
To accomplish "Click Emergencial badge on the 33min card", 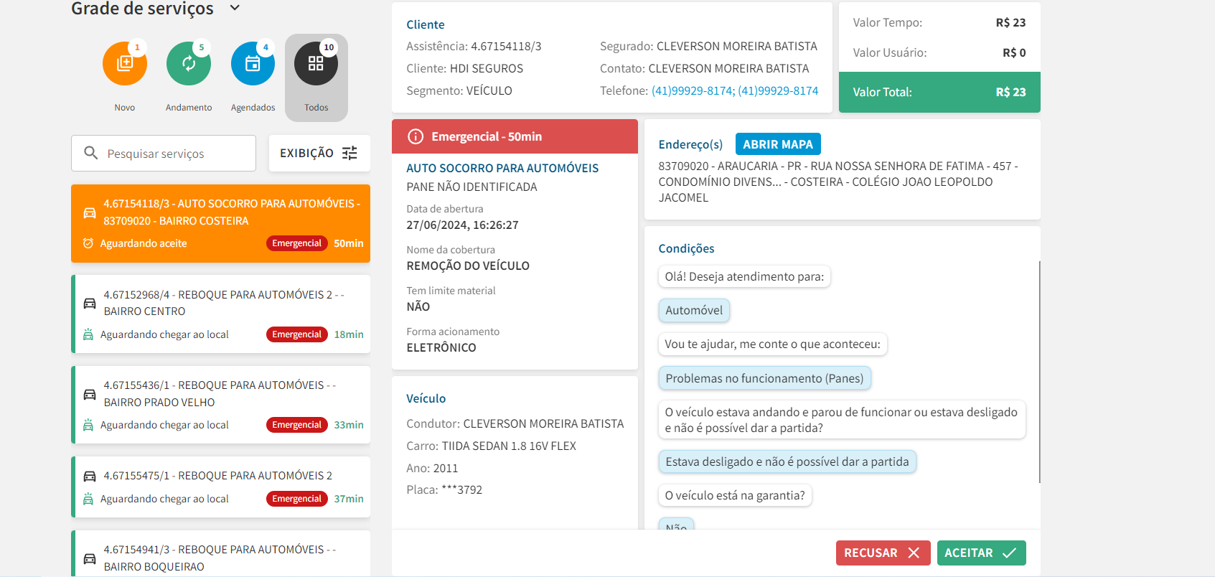I will coord(297,425).
